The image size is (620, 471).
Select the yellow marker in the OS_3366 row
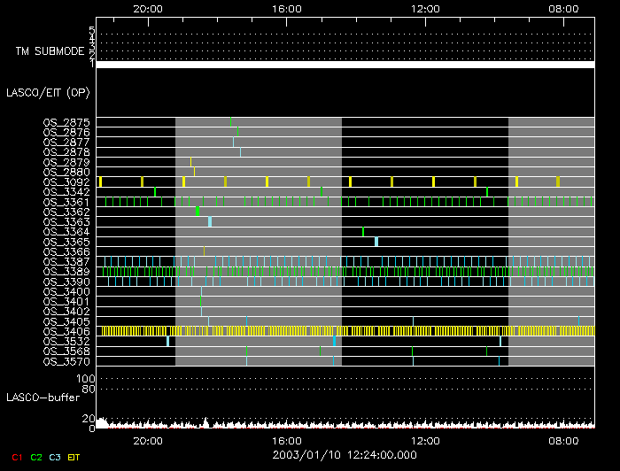coord(204,251)
